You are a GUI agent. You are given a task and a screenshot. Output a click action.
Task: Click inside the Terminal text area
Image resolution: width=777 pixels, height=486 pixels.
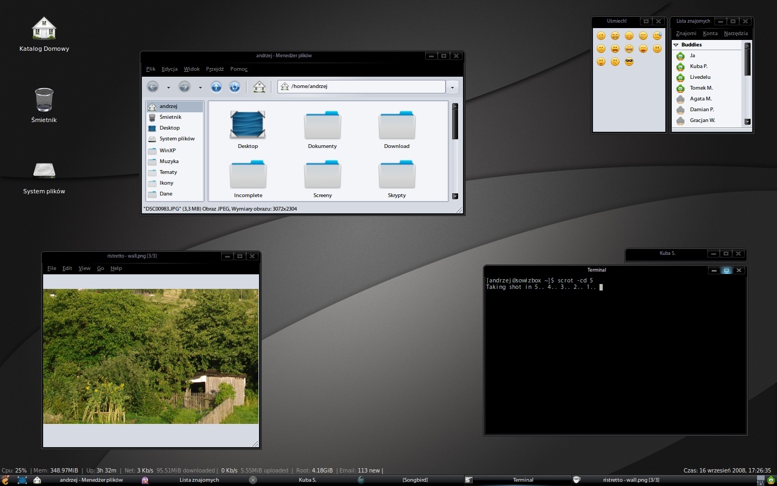(x=615, y=355)
